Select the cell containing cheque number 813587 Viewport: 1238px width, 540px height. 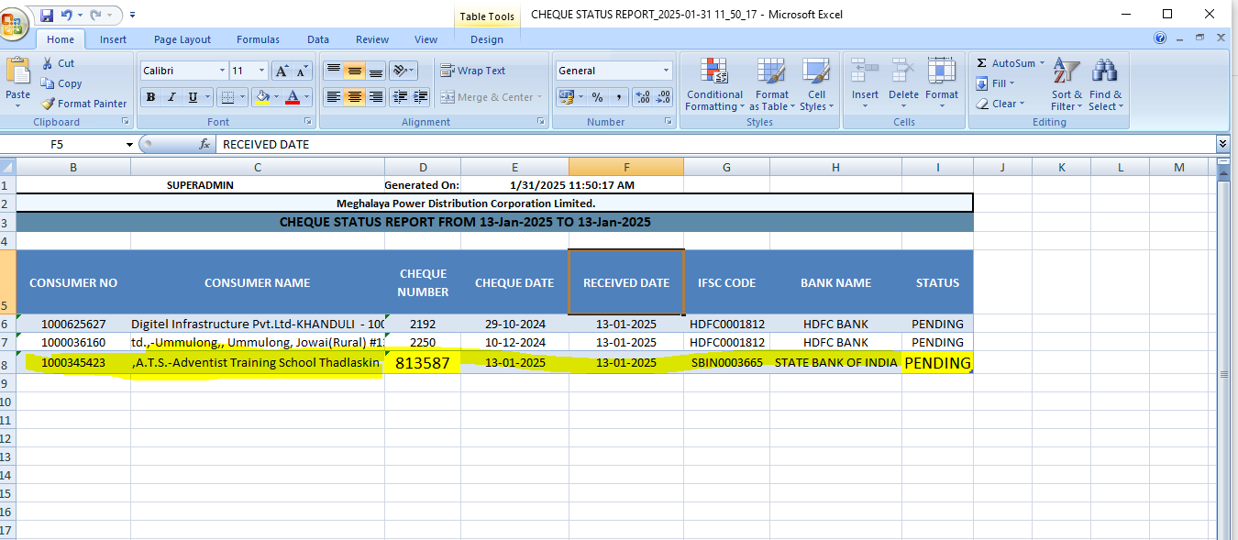pyautogui.click(x=422, y=363)
